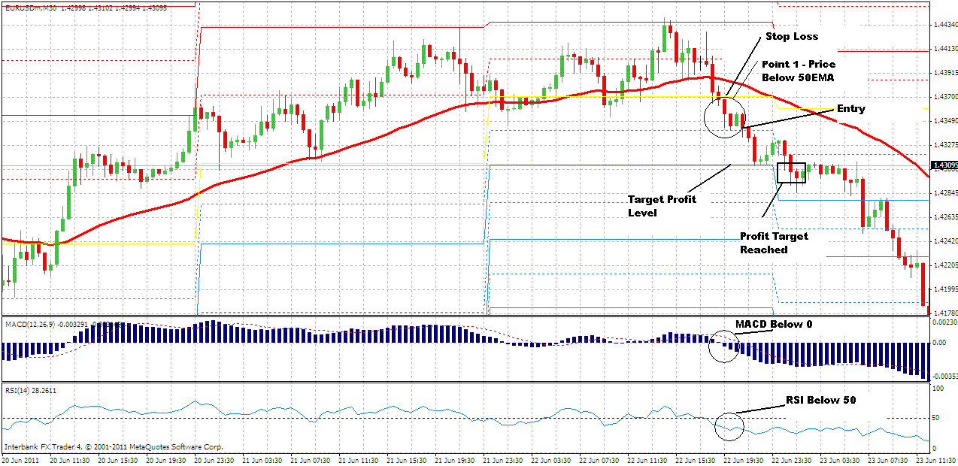Select the circle marking price below 50EMA
The image size is (958, 466).
pyautogui.click(x=723, y=119)
